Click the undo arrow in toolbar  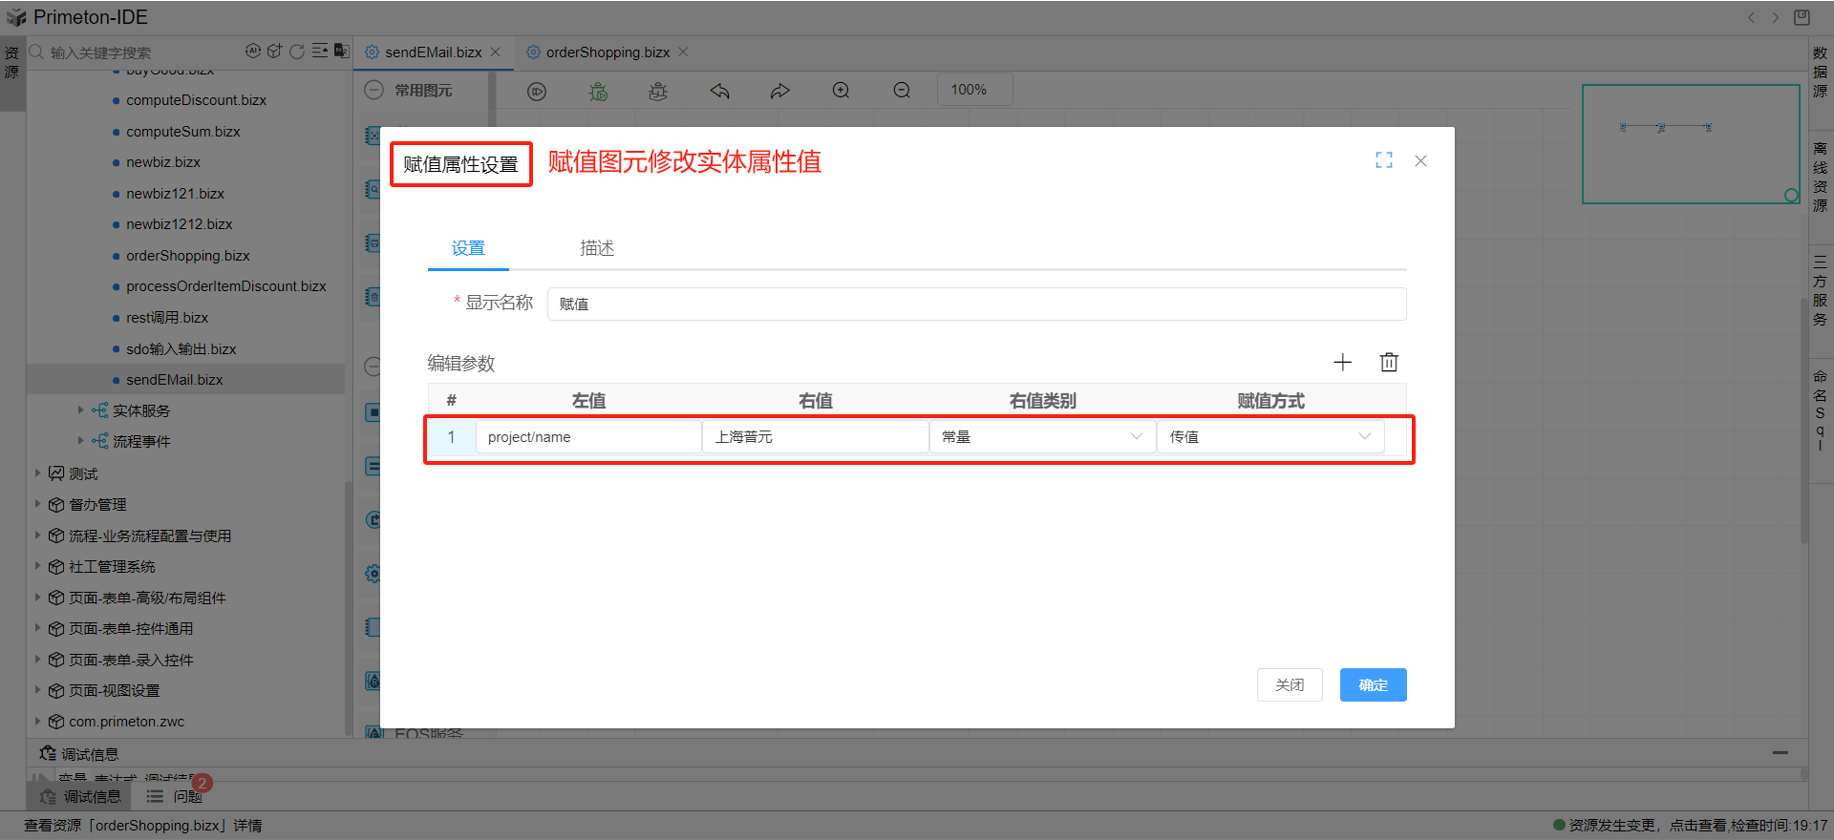click(x=719, y=91)
